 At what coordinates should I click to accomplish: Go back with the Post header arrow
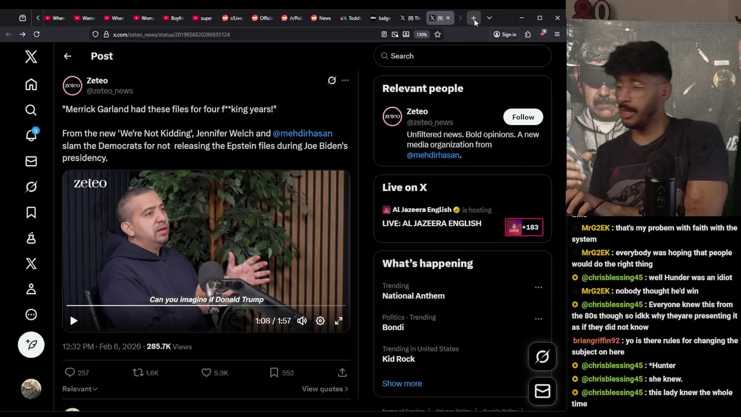click(68, 56)
